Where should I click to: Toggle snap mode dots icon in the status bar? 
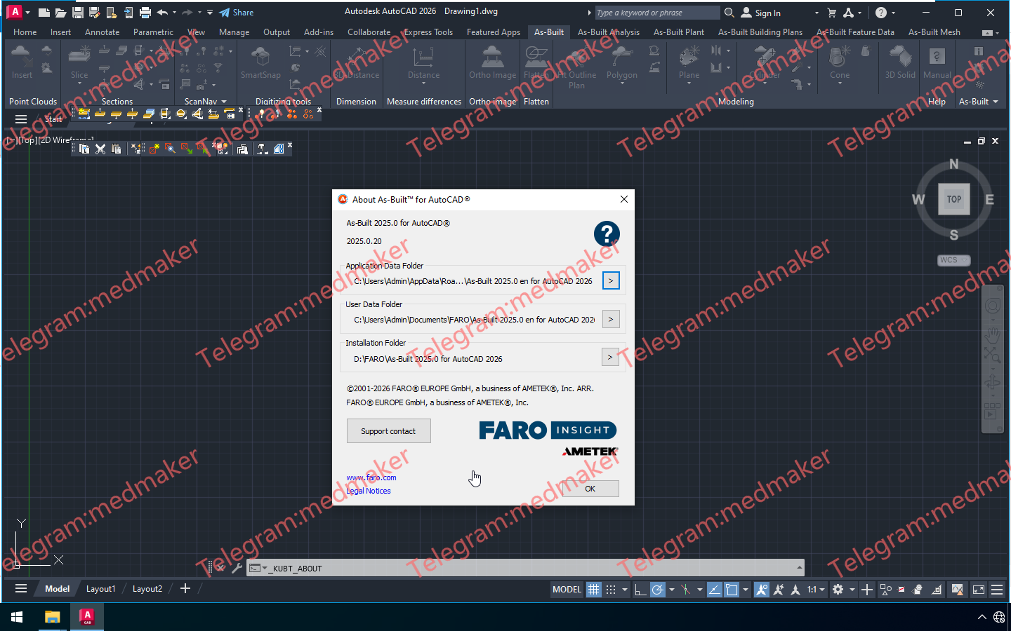click(611, 590)
